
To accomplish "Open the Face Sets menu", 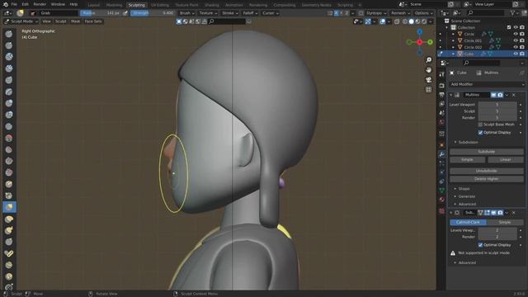I will [x=93, y=21].
